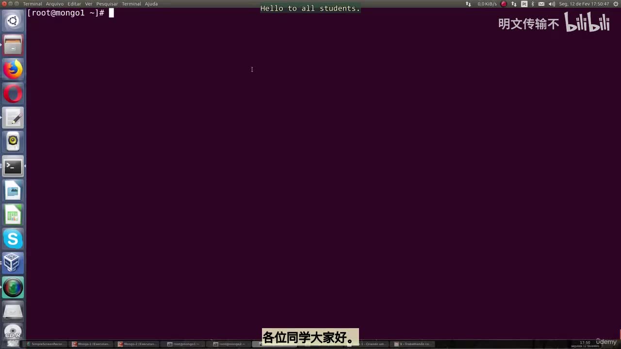Open LibreOffice Calc spreadsheet icon
This screenshot has height=349, width=621.
click(x=13, y=215)
